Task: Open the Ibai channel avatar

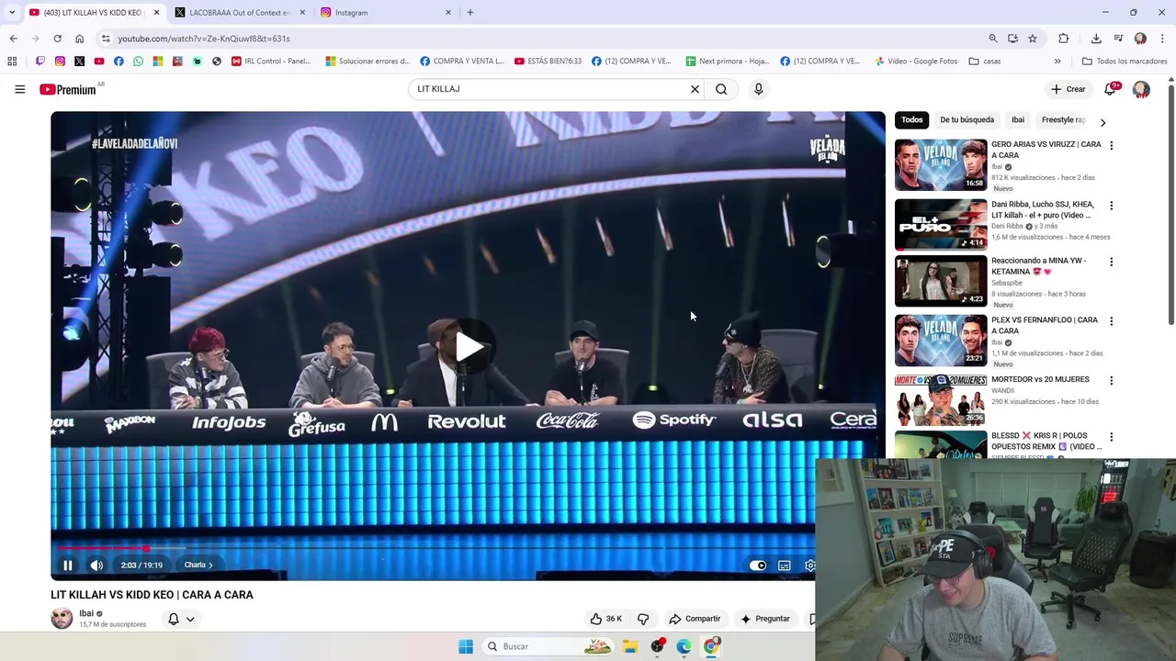Action: [x=62, y=618]
